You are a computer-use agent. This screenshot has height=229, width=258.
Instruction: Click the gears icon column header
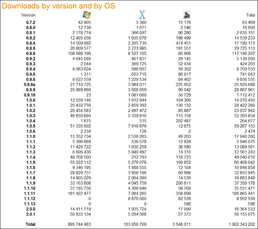186,15
